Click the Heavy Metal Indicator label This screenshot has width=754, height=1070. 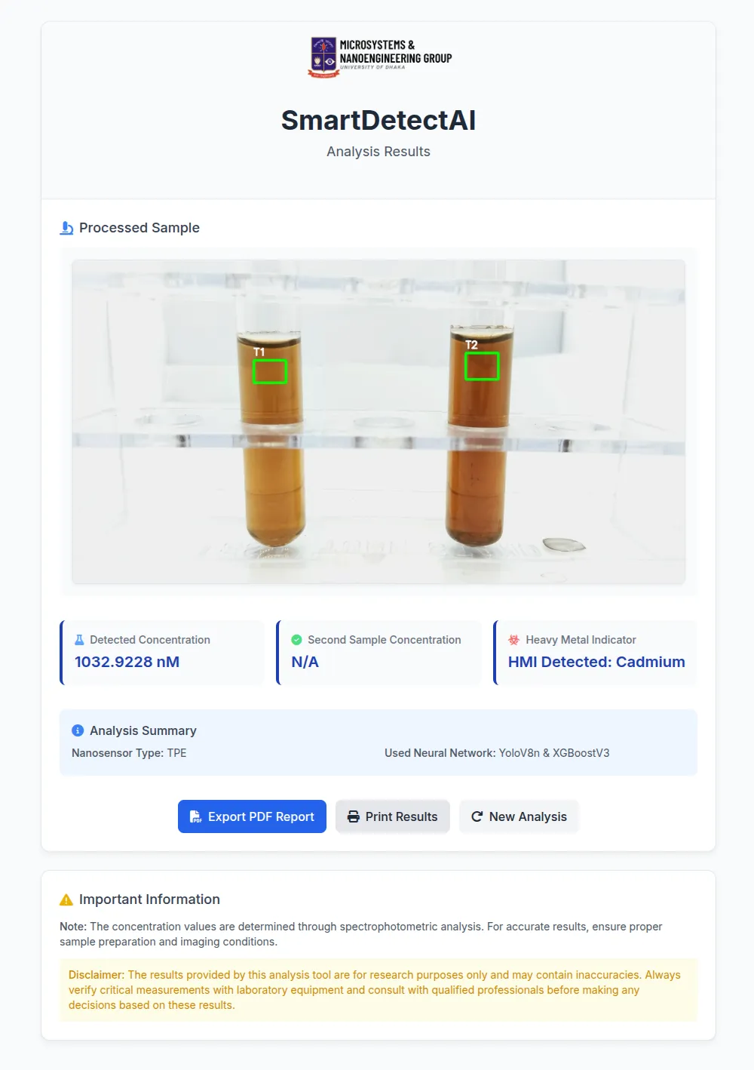[581, 640]
